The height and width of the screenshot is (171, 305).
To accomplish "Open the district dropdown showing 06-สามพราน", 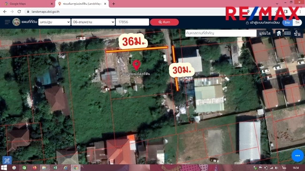I will [93, 22].
